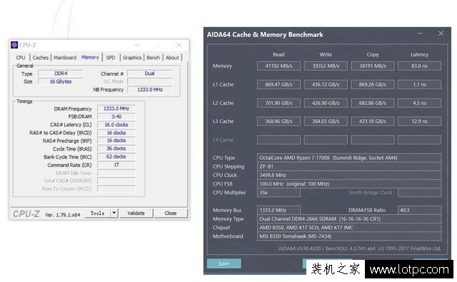Click the CPU-Z app icon in title bar
457x282 pixels.
(14, 45)
